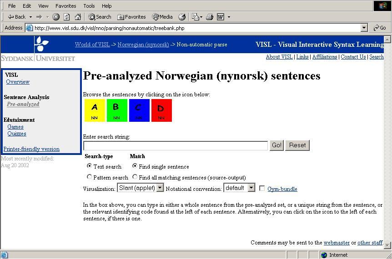Open the Tools menu
Screen dimensions: 392x259
click(x=89, y=6)
